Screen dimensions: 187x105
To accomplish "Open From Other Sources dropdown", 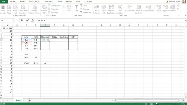I will pos(23,9).
